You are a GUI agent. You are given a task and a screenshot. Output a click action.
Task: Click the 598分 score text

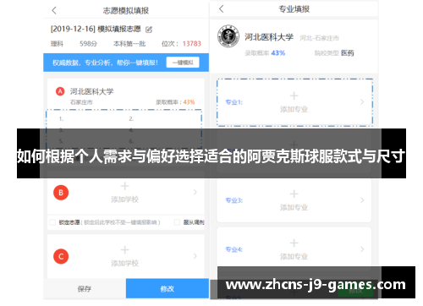(x=88, y=44)
